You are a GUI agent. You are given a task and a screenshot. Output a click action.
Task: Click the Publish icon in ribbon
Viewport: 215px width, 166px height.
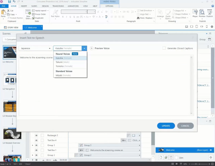pos(210,12)
